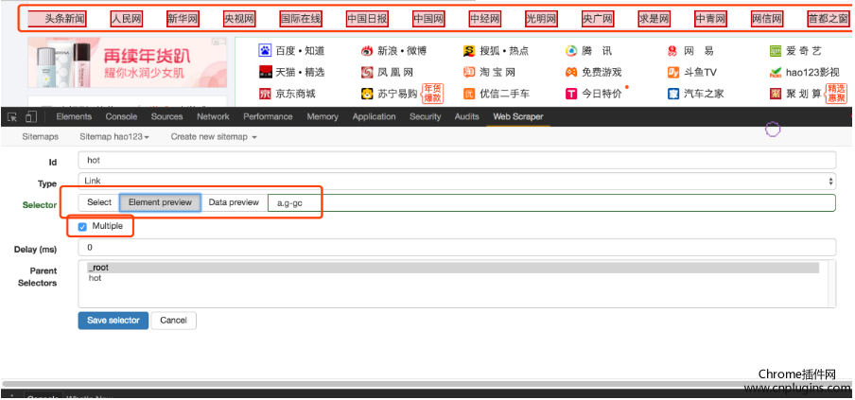Open the Performance tab
This screenshot has width=855, height=400.
(x=268, y=116)
